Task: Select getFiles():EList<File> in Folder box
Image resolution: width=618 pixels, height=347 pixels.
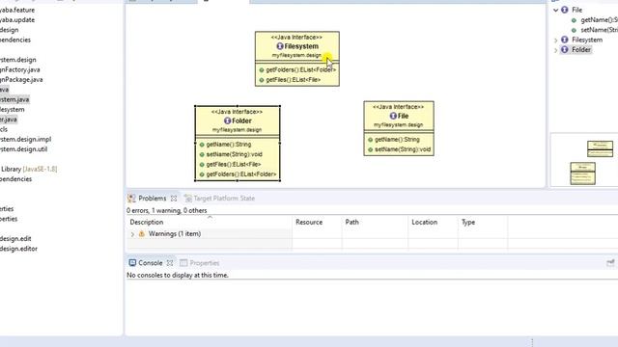Action: click(x=234, y=164)
